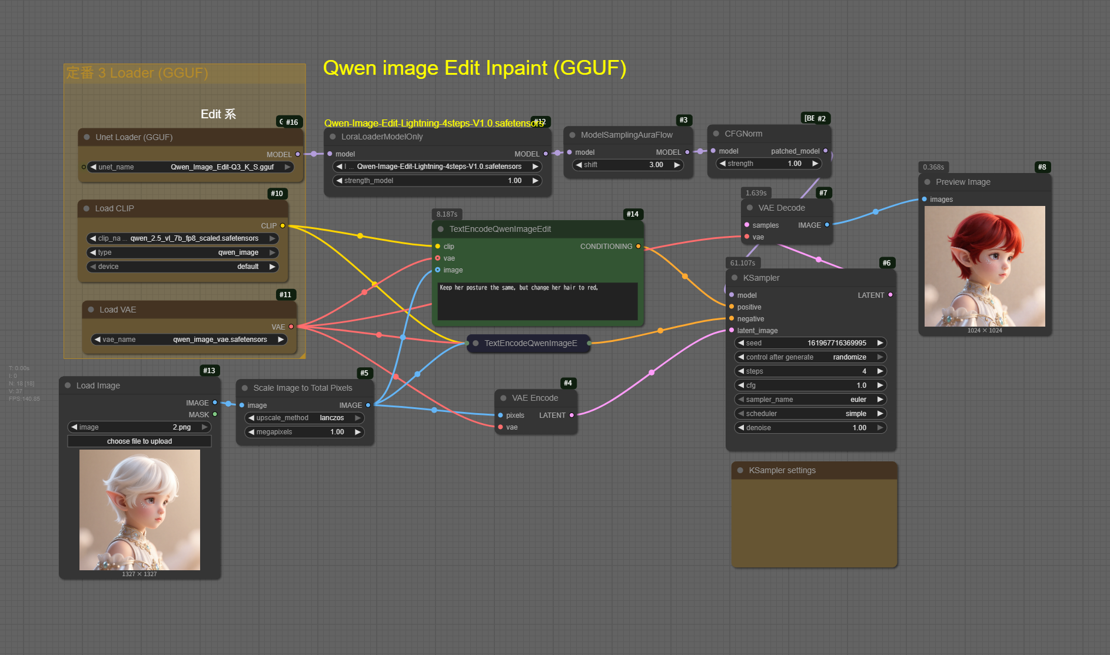The height and width of the screenshot is (655, 1110).
Task: Collapse the TextEncodeQwenImageEdit node header dot
Action: coord(441,229)
